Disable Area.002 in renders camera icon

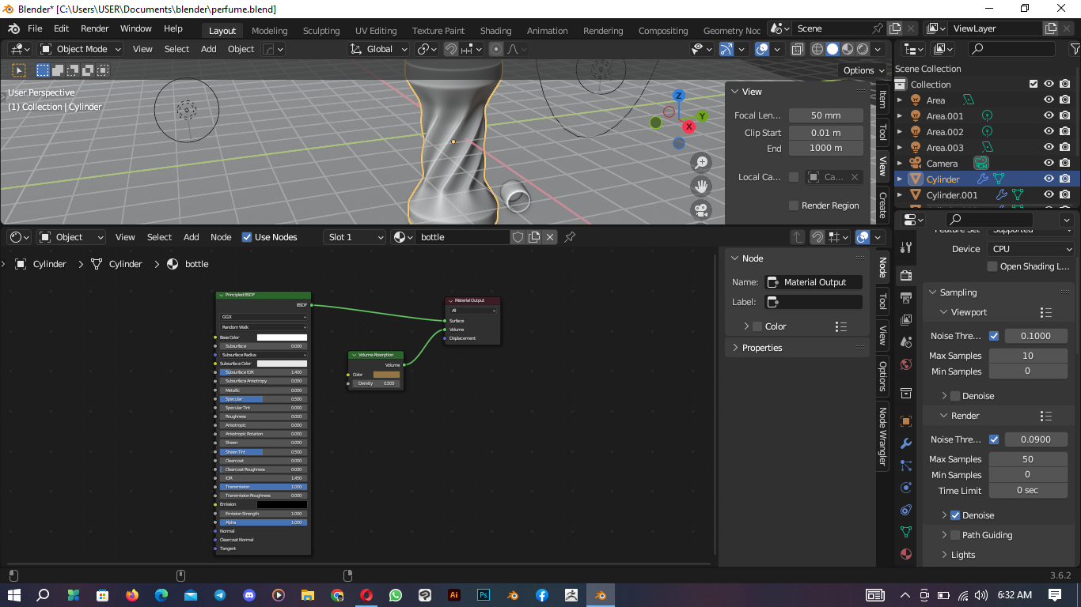point(1065,132)
